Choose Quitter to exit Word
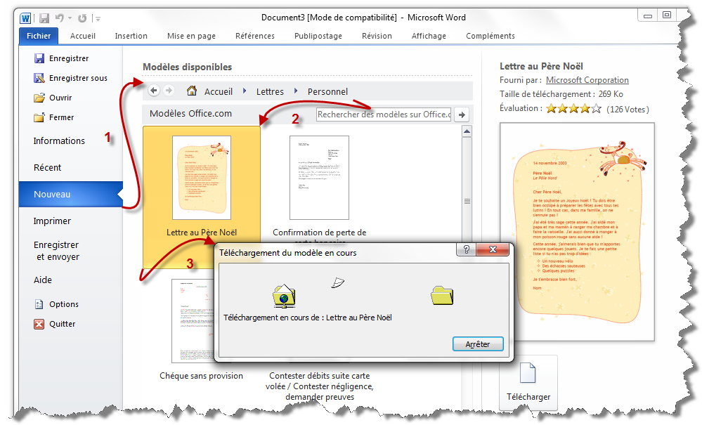The width and height of the screenshot is (702, 425). tap(55, 324)
